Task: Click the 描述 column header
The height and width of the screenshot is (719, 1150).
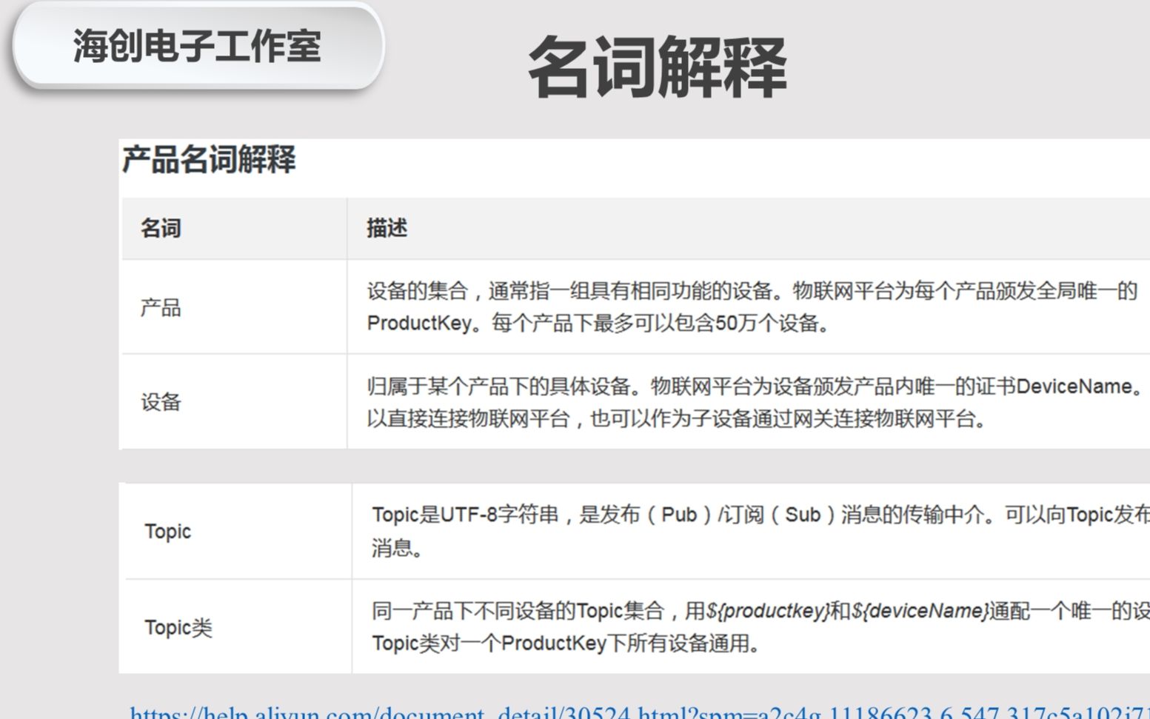Action: (x=387, y=228)
